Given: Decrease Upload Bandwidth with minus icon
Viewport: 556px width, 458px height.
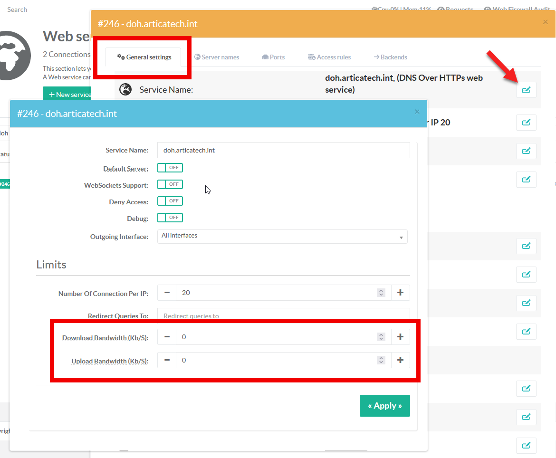Looking at the screenshot, I should pos(167,360).
